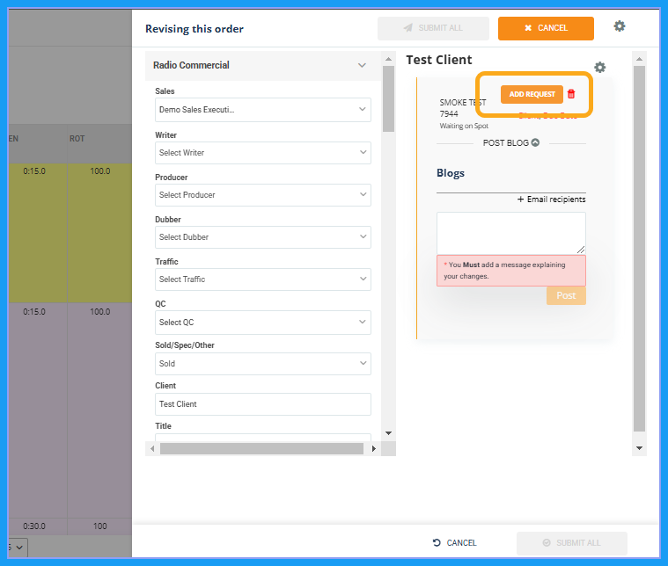668x566 pixels.
Task: Open the Sold/Spec/Other dropdown
Action: point(262,364)
